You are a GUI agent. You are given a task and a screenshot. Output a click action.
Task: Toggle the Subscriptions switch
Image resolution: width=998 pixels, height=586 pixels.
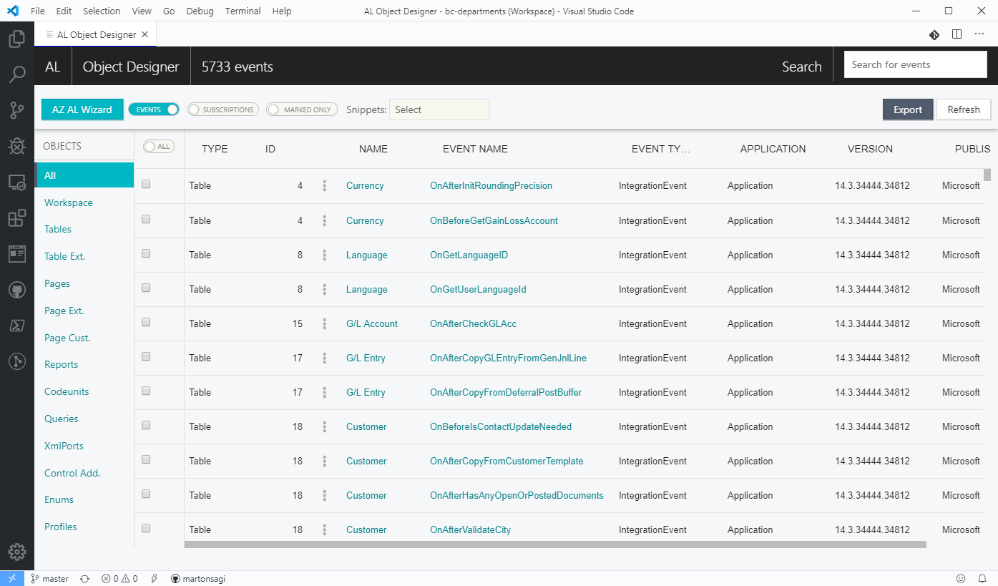coord(223,109)
